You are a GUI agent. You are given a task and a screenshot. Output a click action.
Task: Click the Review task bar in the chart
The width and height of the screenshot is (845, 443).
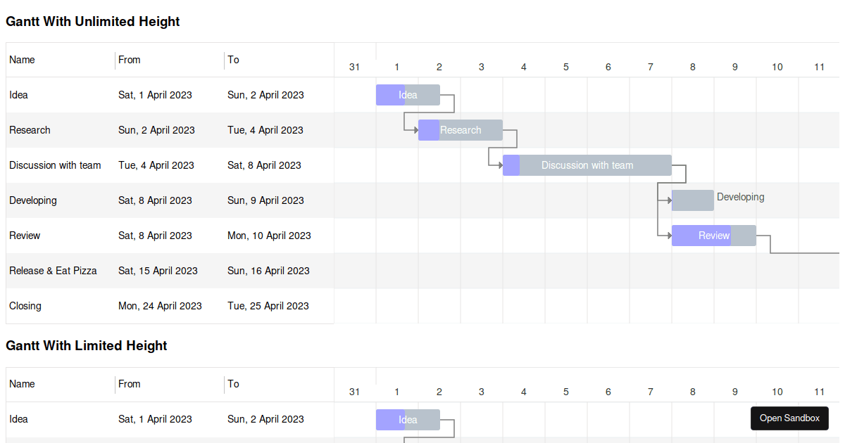click(x=714, y=236)
